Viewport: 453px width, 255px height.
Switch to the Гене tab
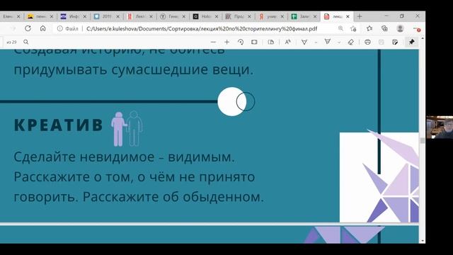click(x=172, y=16)
